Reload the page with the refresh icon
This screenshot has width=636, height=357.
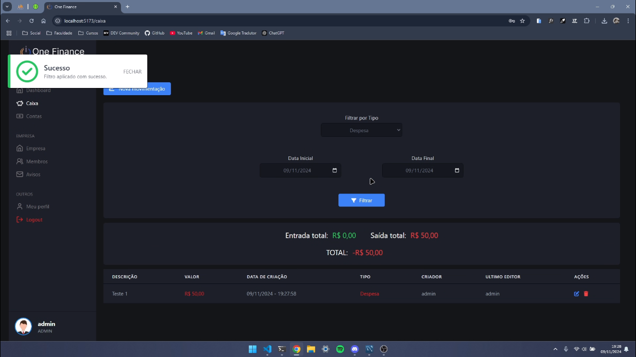[31, 21]
